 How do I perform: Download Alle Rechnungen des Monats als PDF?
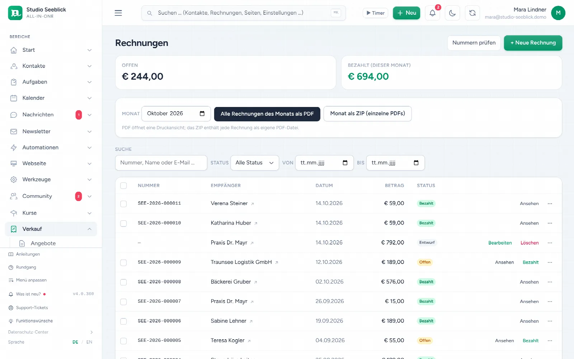tap(267, 114)
